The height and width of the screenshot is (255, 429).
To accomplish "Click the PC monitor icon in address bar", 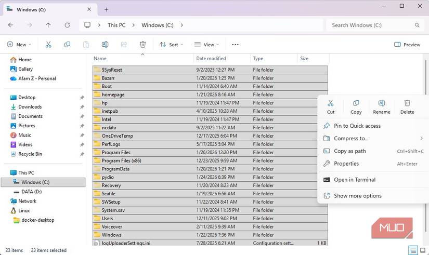I will (87, 25).
